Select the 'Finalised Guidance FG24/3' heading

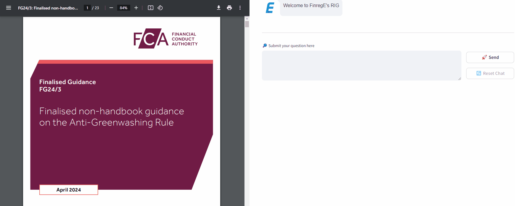(x=67, y=86)
